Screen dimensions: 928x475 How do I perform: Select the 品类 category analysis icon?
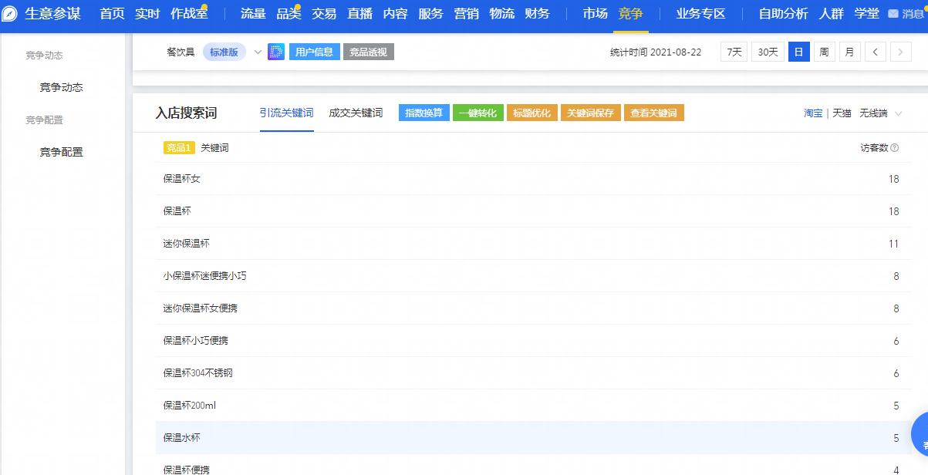(289, 13)
